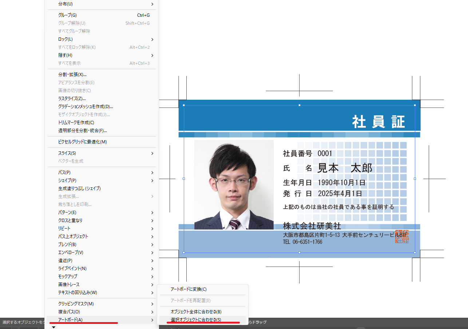Click トリムマークを作成(C) in the menu
This screenshot has height=329, width=468.
pyautogui.click(x=76, y=123)
